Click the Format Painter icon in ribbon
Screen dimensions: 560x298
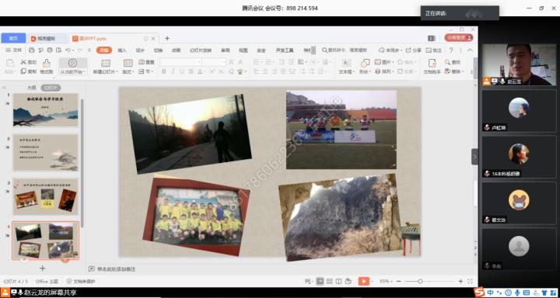pos(47,64)
